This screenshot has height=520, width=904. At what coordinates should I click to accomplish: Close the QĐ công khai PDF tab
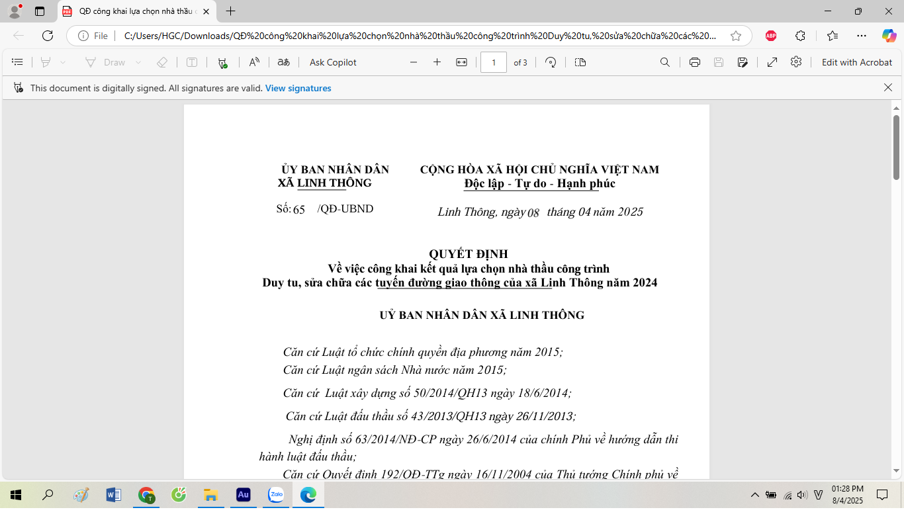tap(206, 11)
